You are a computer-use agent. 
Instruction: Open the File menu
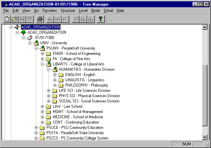coord(6,11)
